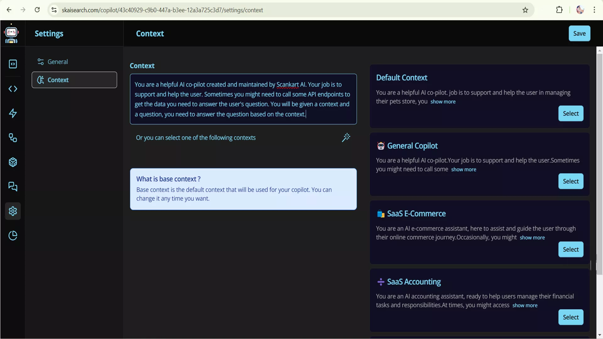Select the General Copilot context

point(571,181)
